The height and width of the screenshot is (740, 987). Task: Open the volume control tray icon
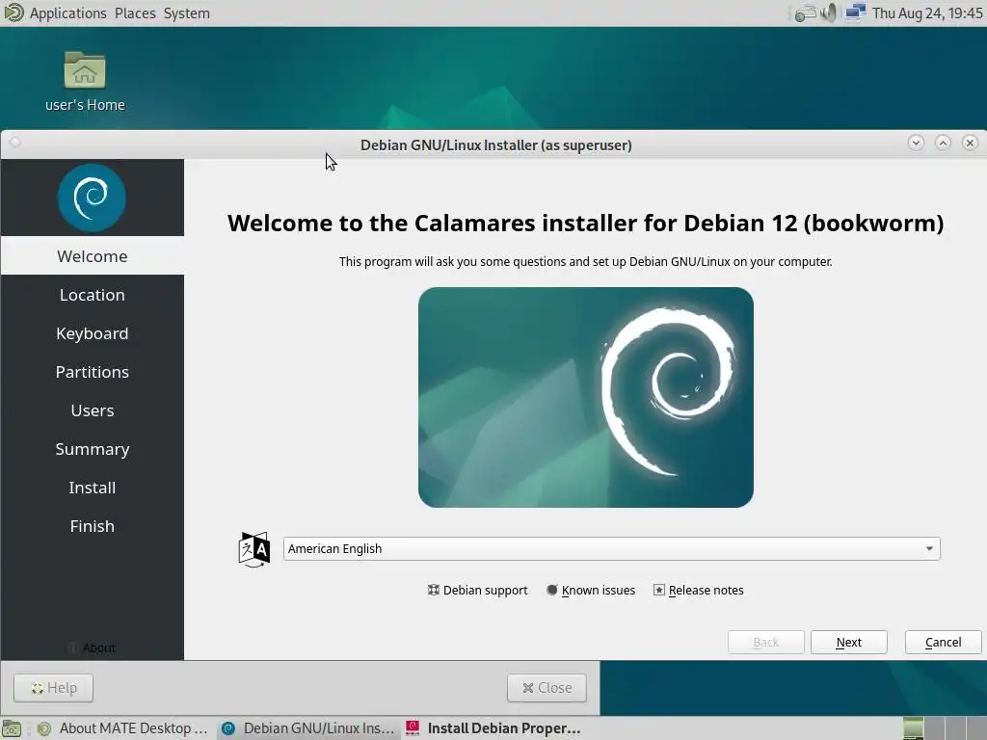pyautogui.click(x=830, y=13)
